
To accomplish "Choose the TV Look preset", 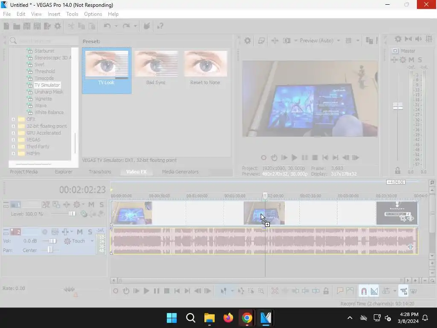I will (x=106, y=70).
